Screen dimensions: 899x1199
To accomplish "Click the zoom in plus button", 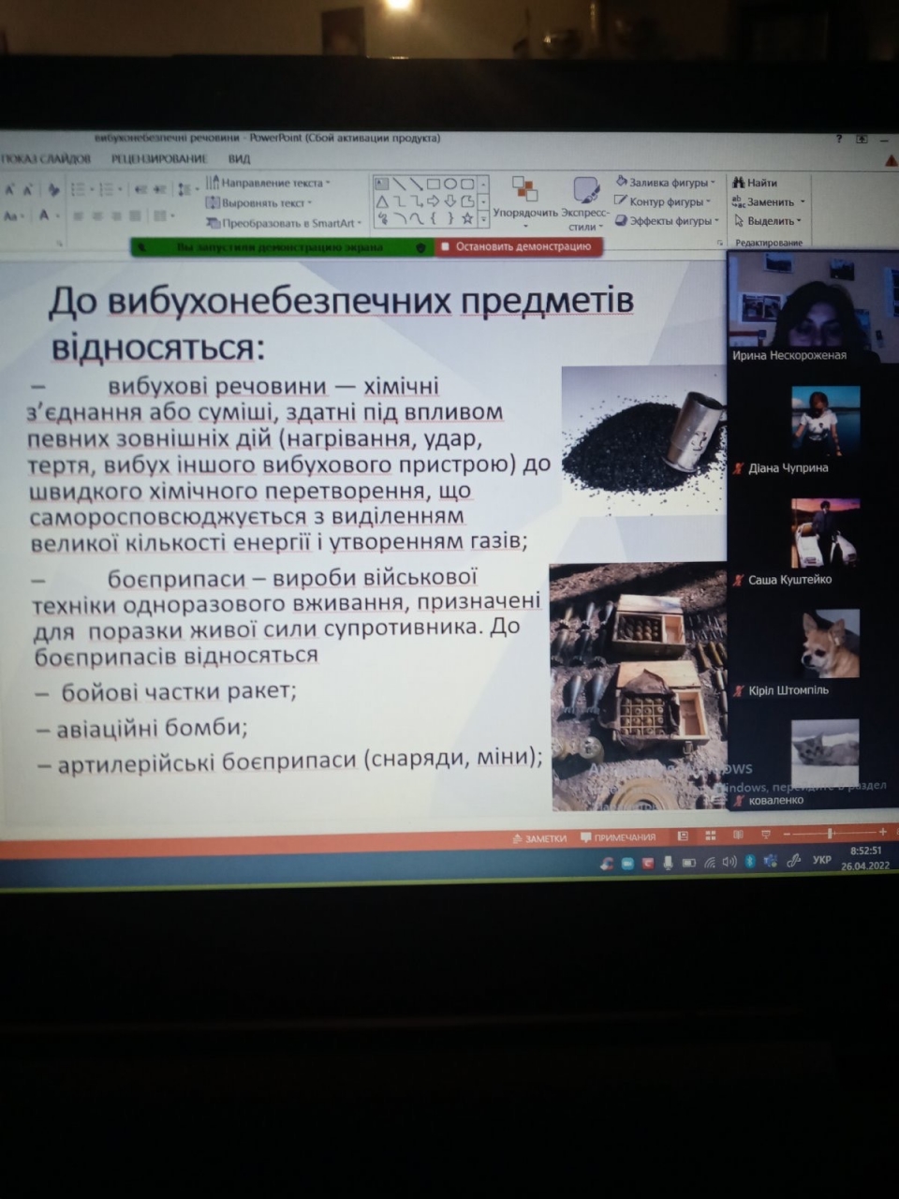I will (x=882, y=831).
